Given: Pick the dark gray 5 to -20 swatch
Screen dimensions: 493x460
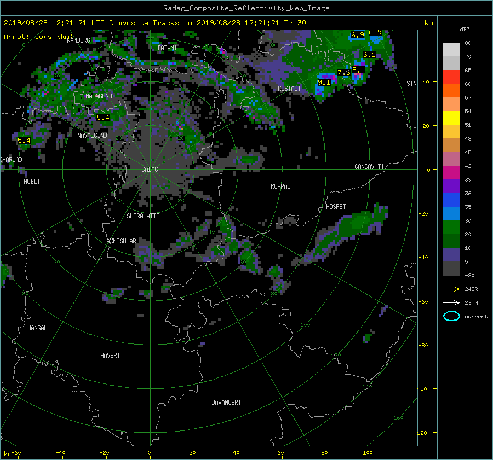Looking at the screenshot, I should (x=451, y=269).
